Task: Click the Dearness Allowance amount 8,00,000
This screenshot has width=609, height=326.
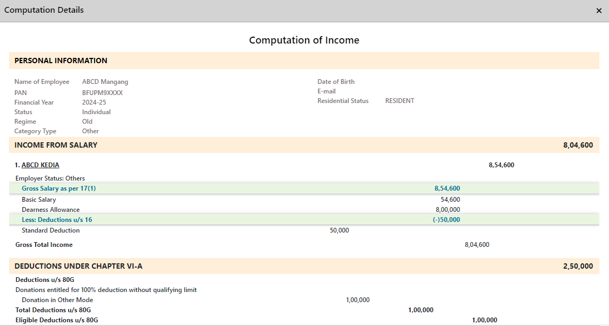Action: 448,210
